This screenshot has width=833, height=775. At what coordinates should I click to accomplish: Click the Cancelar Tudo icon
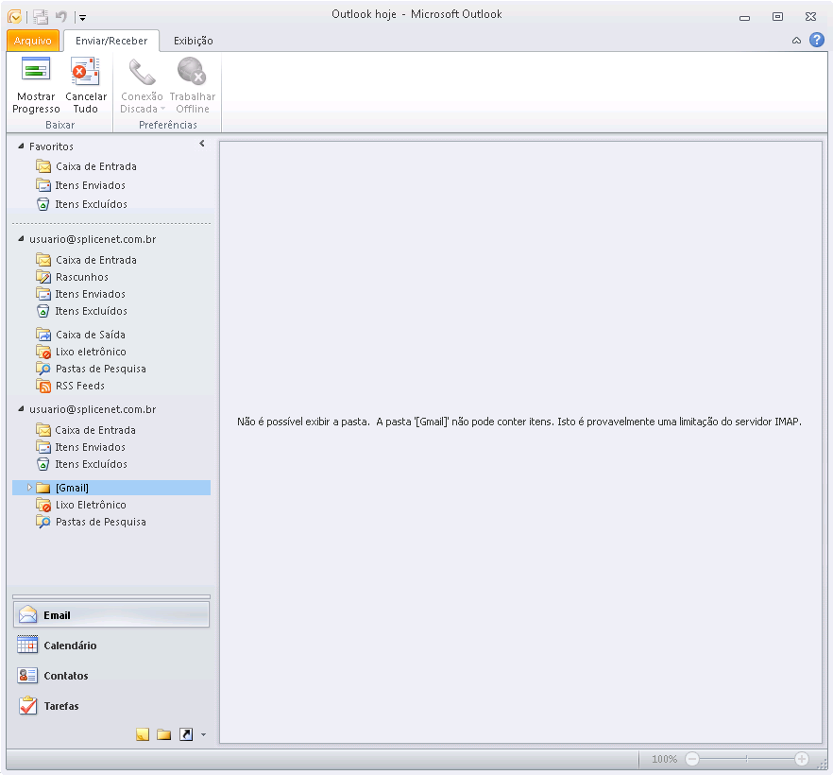(x=85, y=71)
